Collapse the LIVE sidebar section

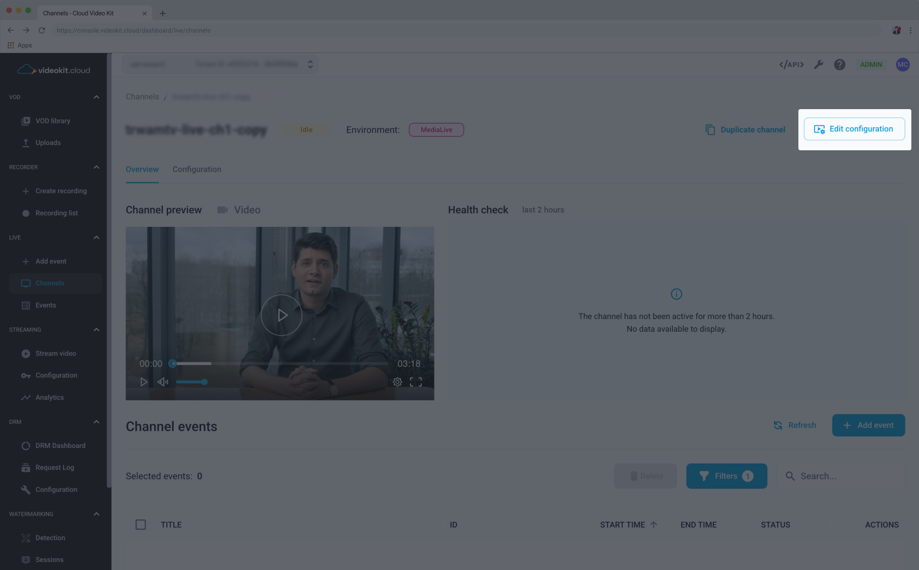(x=96, y=237)
